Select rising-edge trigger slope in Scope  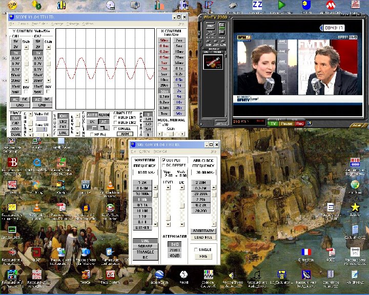click(92, 128)
